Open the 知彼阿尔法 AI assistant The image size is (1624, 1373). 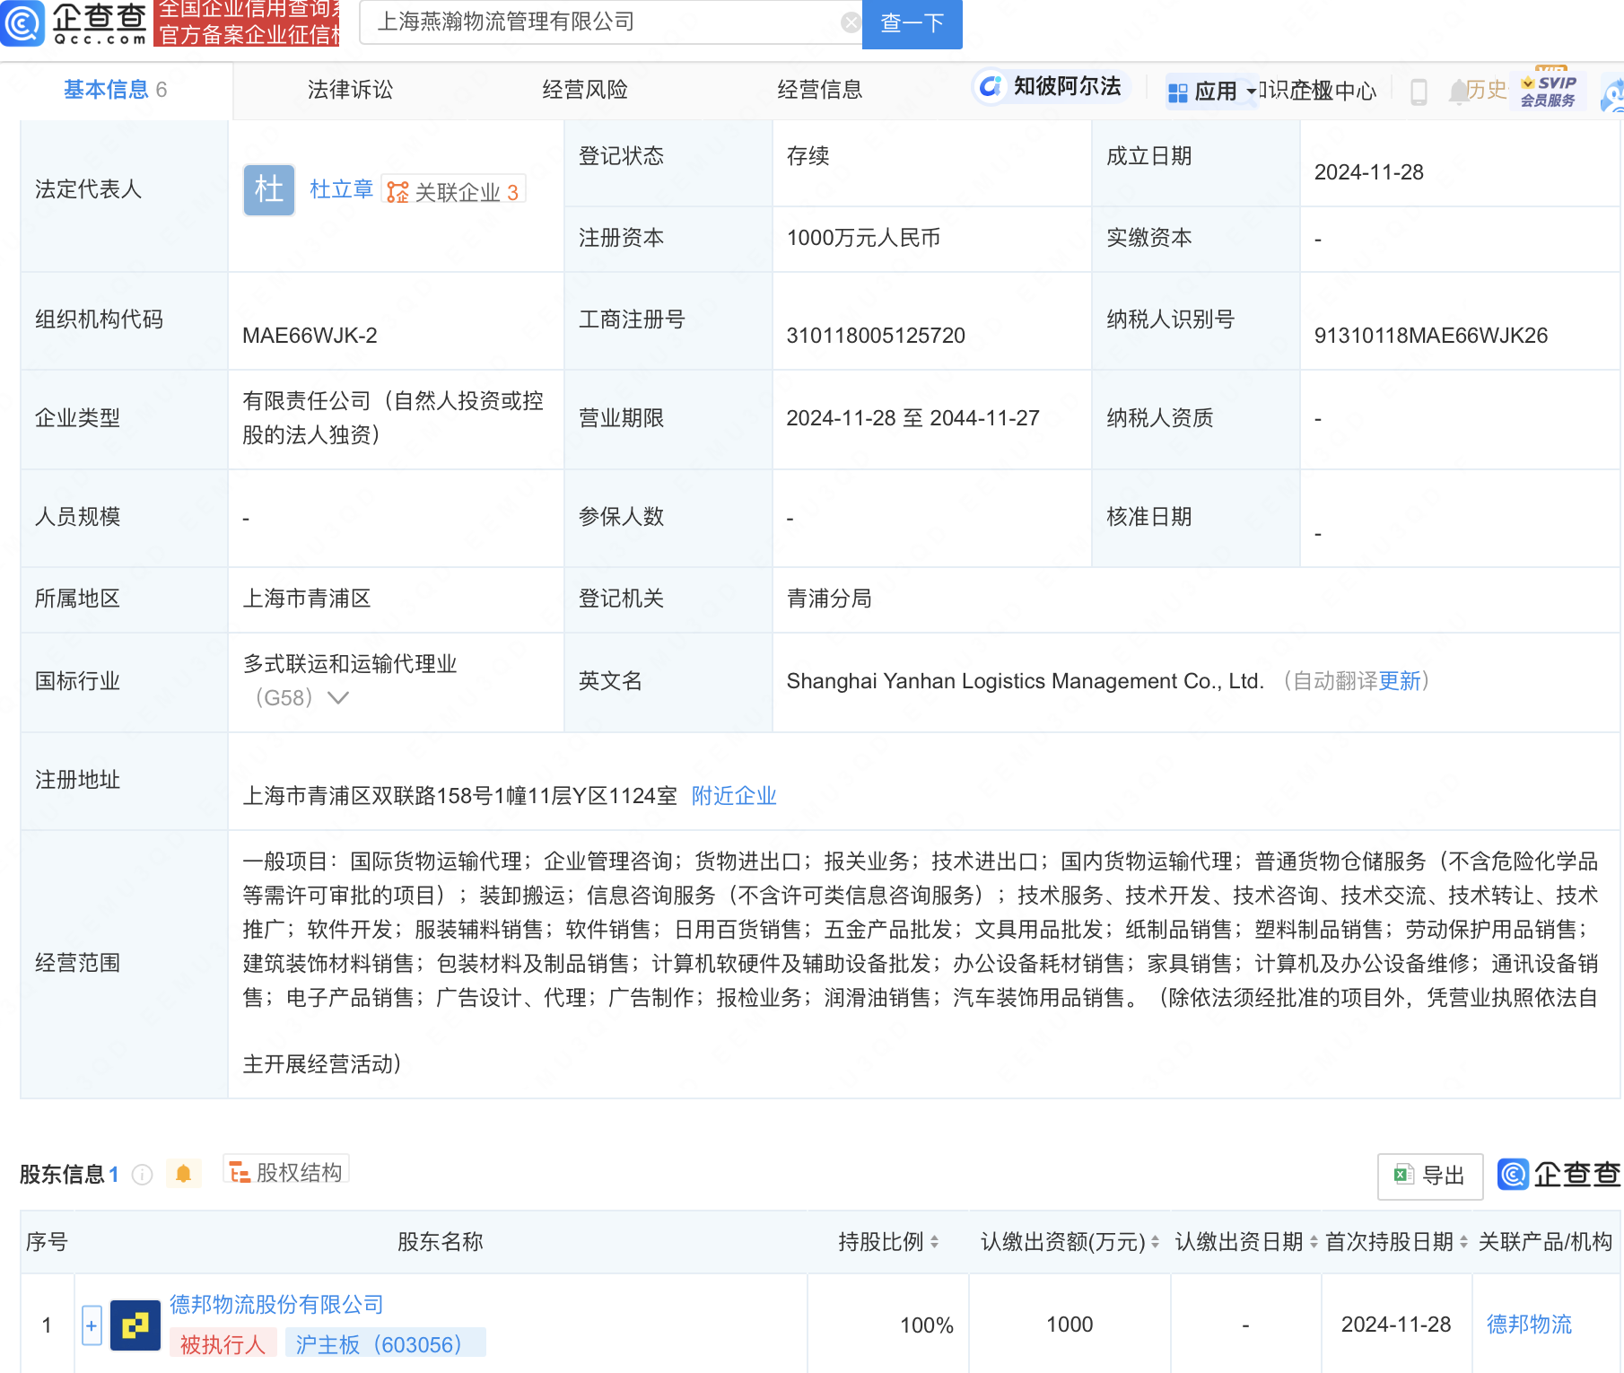pos(1051,86)
